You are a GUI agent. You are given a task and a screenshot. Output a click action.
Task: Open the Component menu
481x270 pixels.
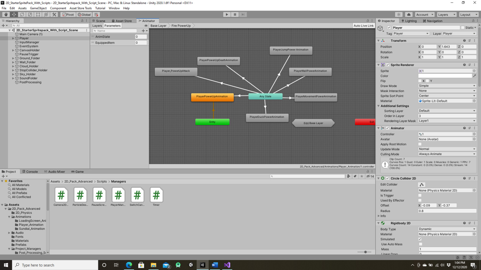click(x=58, y=8)
